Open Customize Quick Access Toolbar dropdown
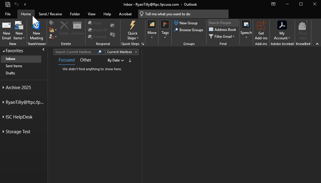 25,4
